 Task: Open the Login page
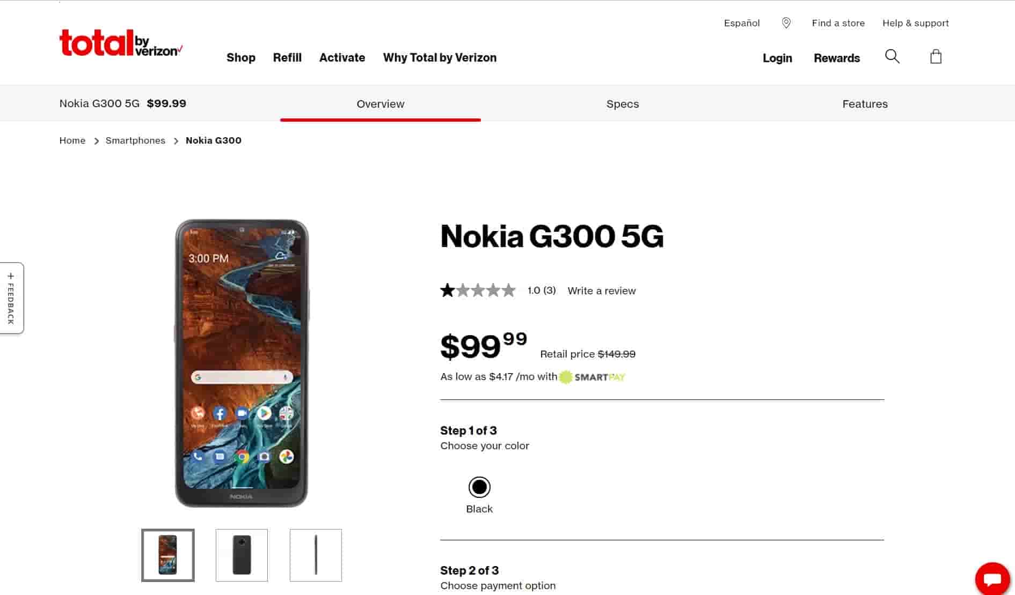click(777, 58)
